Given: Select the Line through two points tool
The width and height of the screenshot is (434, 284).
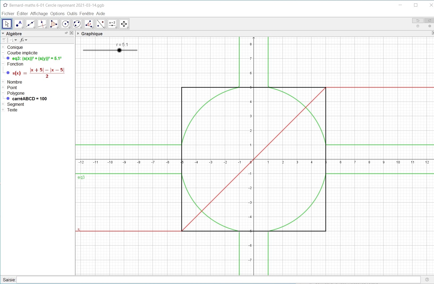Looking at the screenshot, I should click(31, 24).
